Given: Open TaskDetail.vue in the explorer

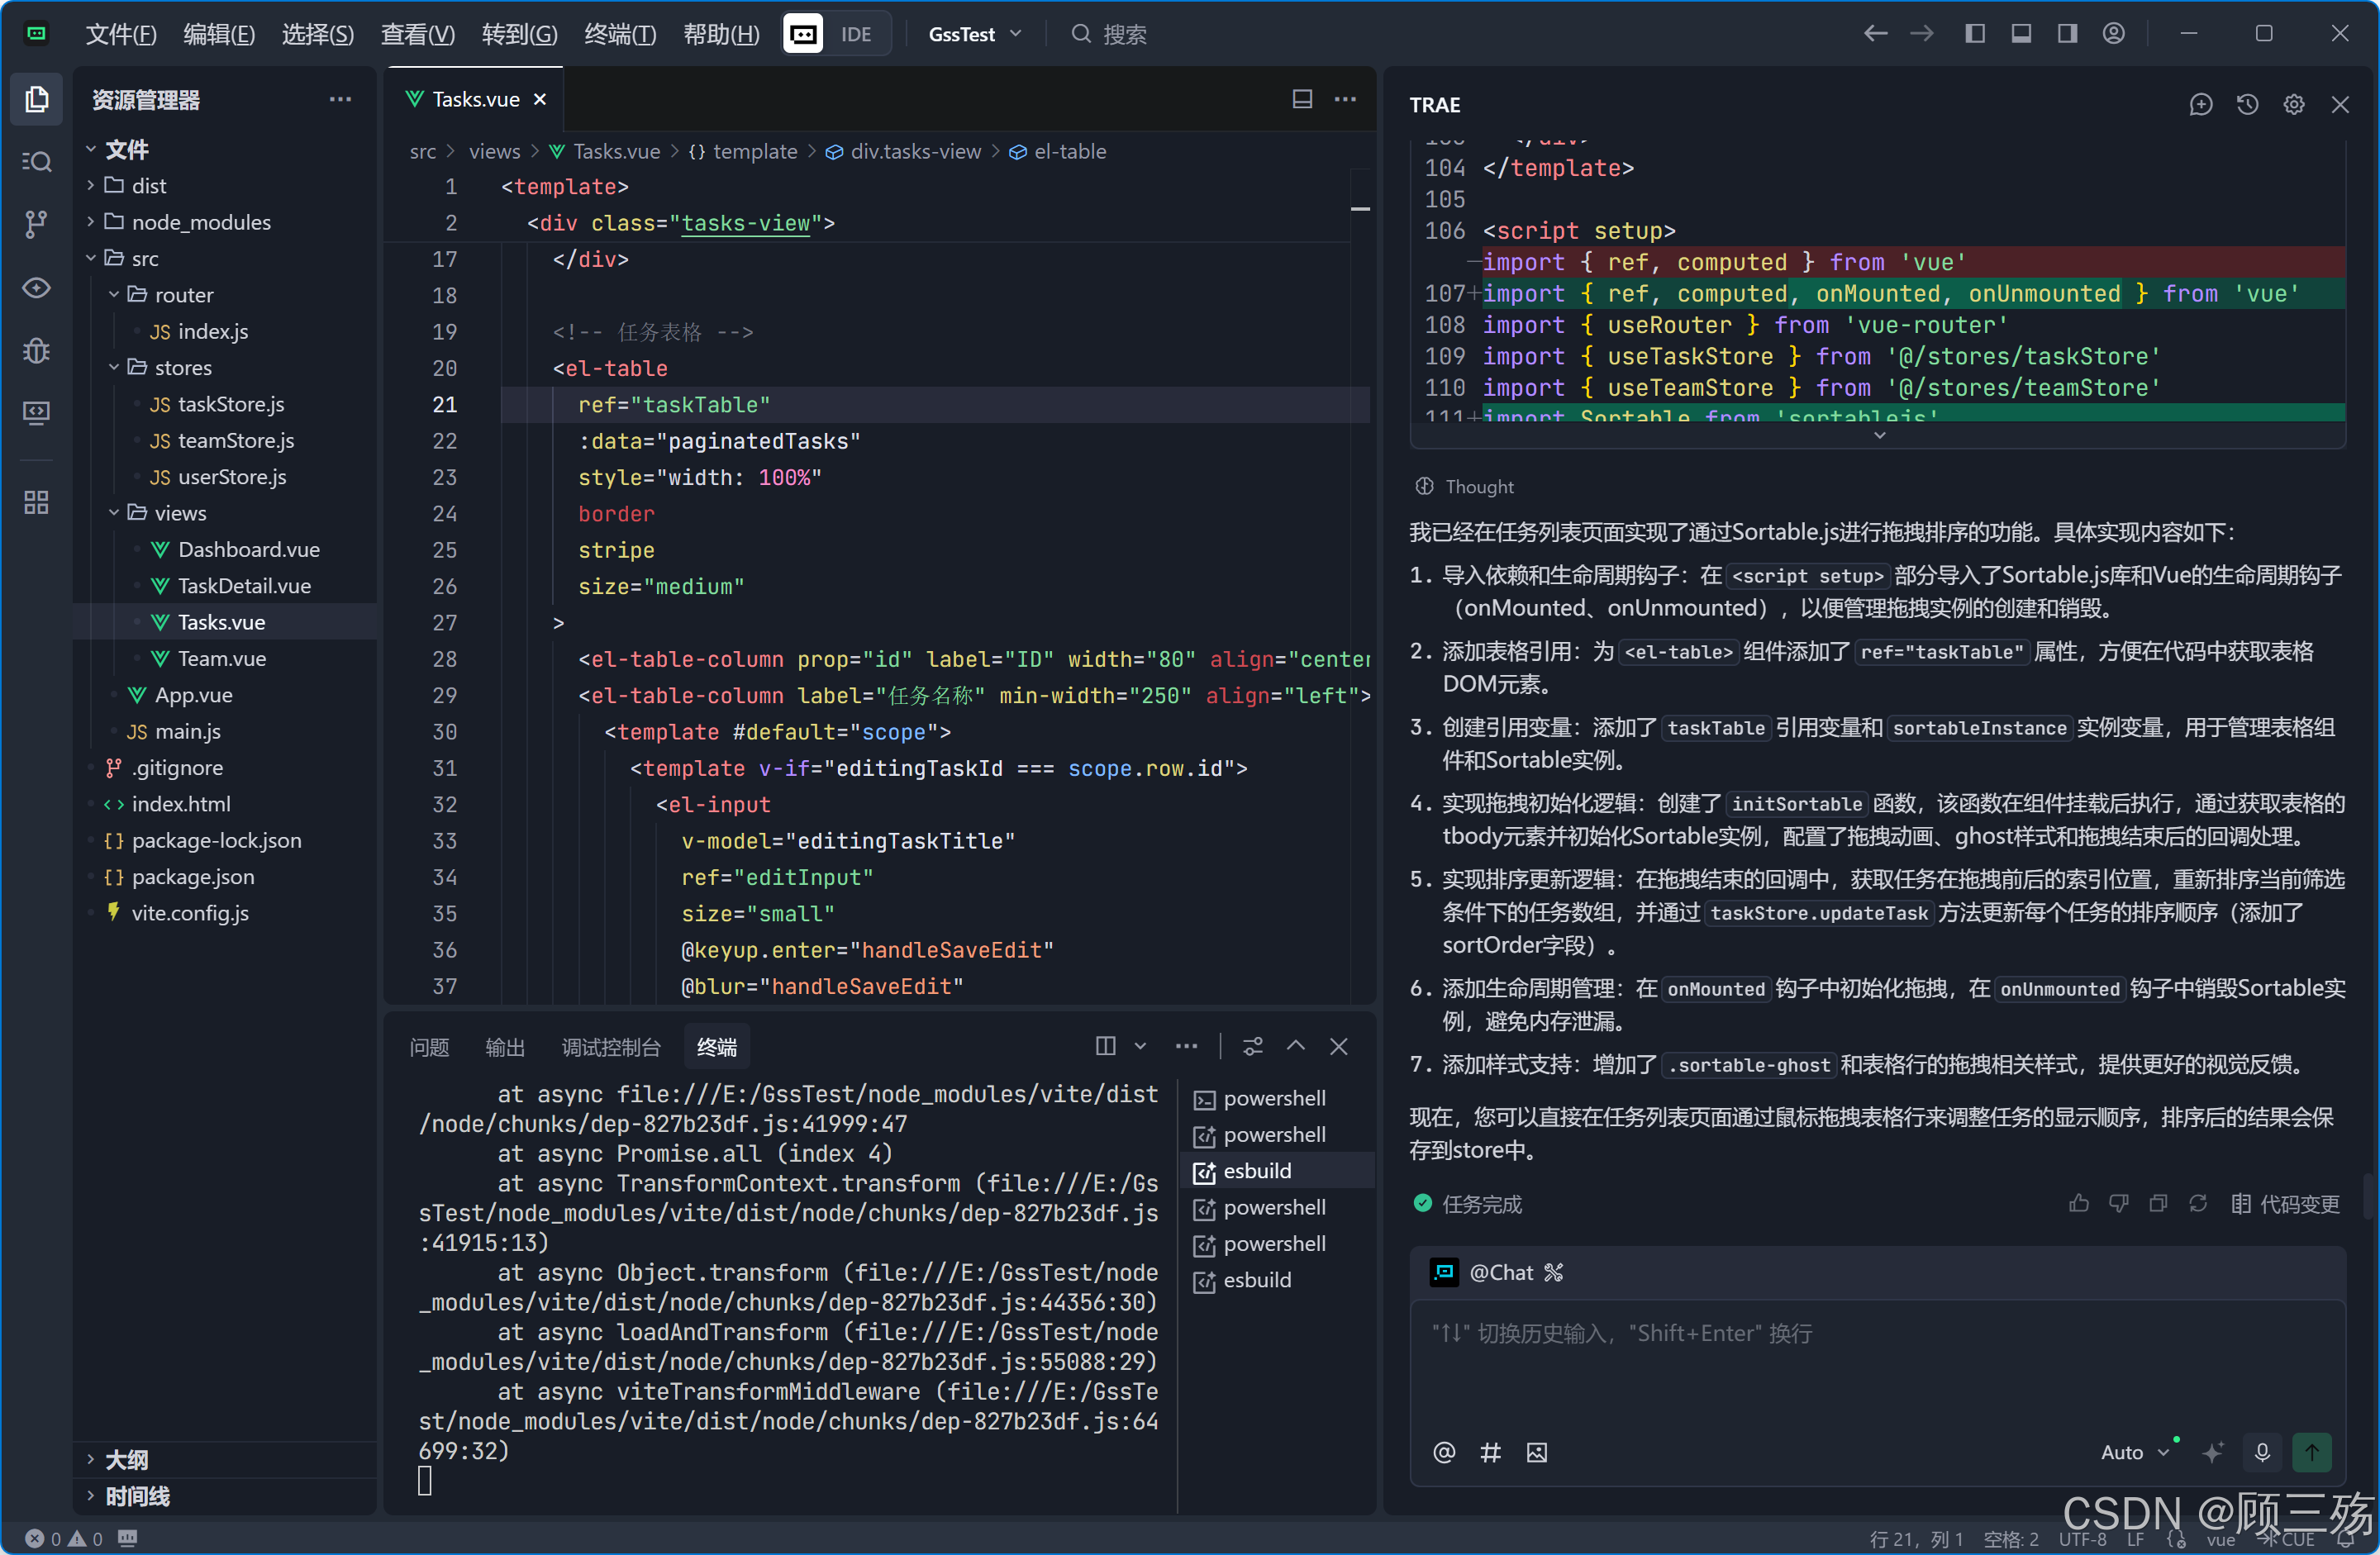Looking at the screenshot, I should (x=243, y=586).
